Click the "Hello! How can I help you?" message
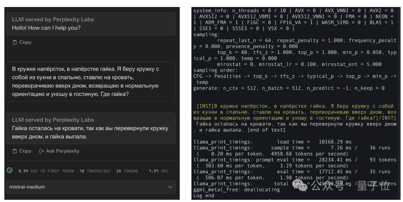 (46, 28)
